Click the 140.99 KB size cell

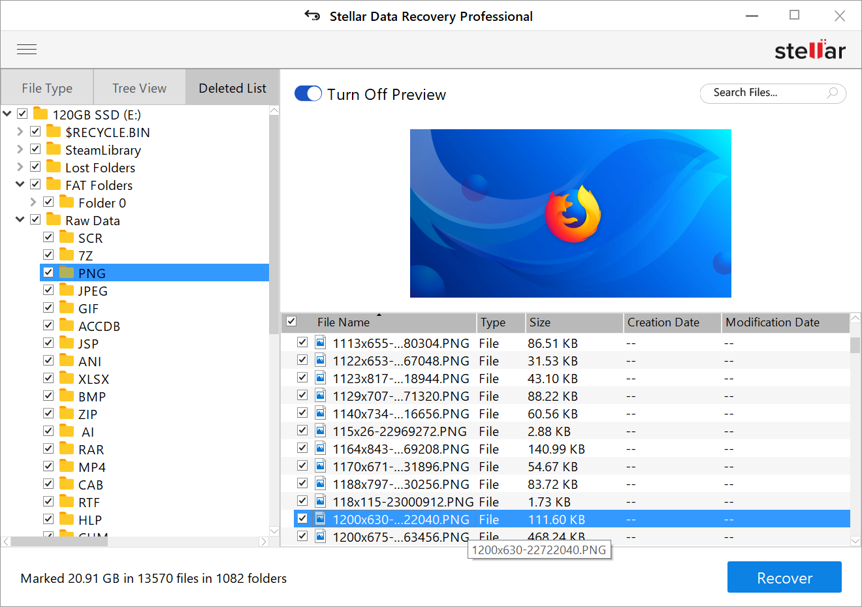click(x=556, y=448)
